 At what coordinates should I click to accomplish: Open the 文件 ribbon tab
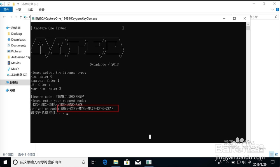(x=6, y=10)
